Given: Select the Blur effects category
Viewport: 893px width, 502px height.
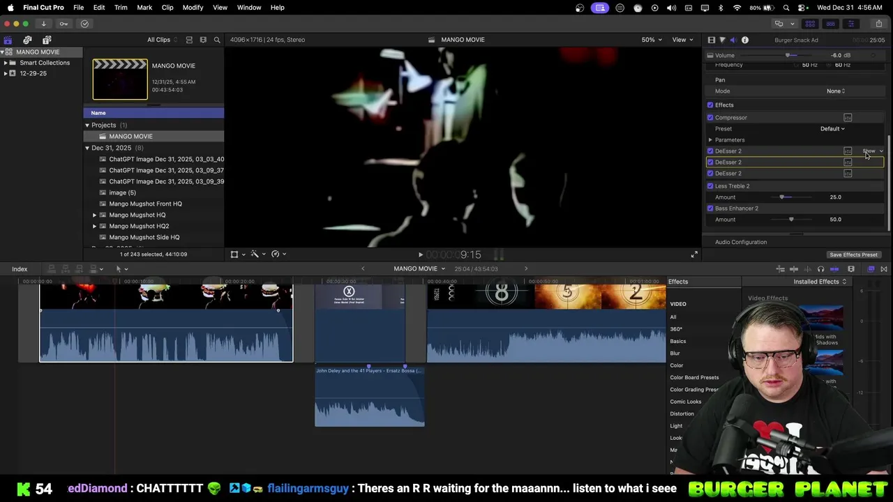Looking at the screenshot, I should pyautogui.click(x=675, y=353).
